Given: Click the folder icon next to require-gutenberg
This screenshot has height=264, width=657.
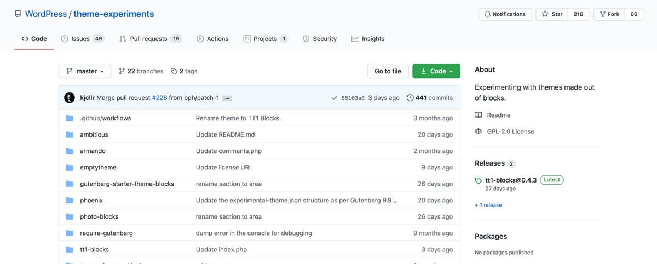Looking at the screenshot, I should 70,233.
